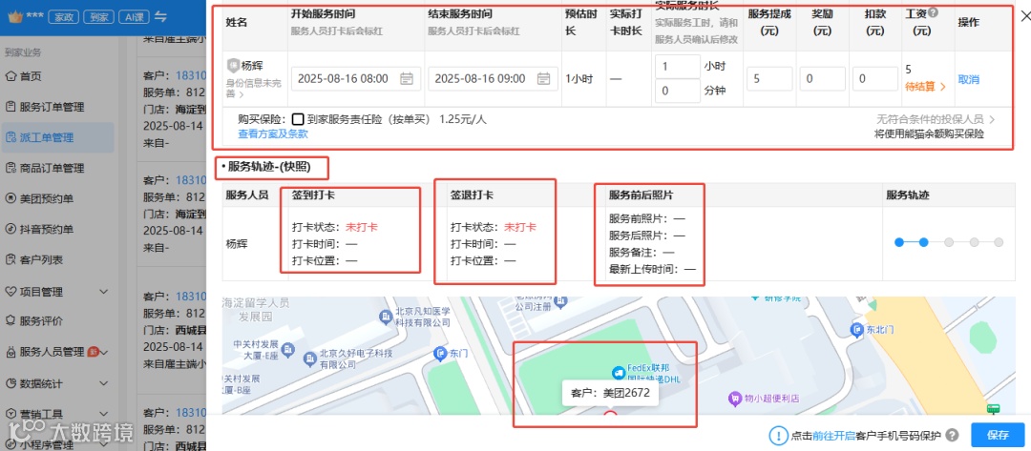The height and width of the screenshot is (451, 1031).
Task: Click 预估时长 value 1小时
Action: (579, 79)
